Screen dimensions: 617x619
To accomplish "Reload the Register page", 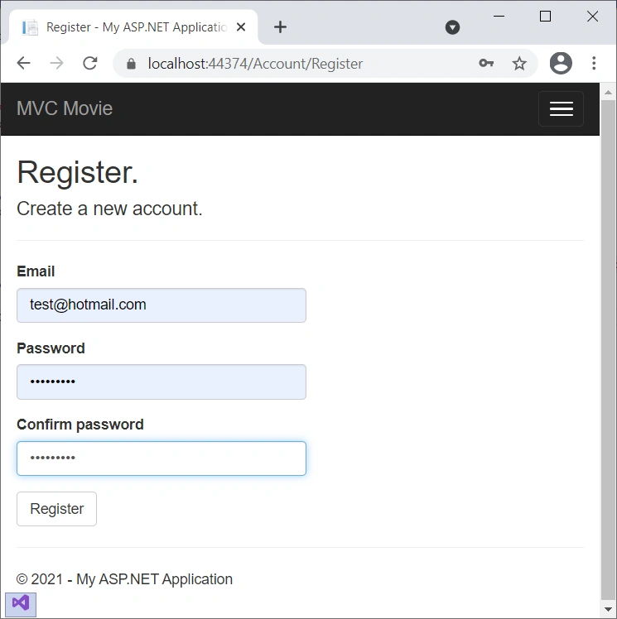I will coord(90,63).
